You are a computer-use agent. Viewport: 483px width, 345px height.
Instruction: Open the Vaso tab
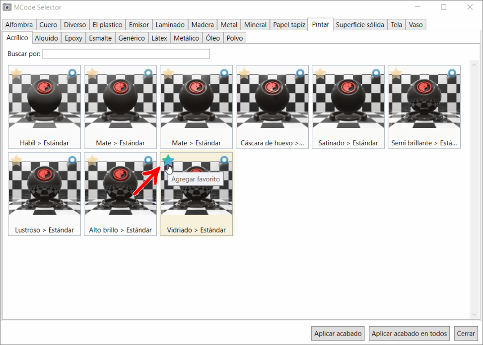click(x=416, y=25)
